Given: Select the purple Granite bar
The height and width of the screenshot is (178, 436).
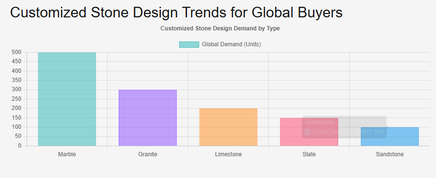Looking at the screenshot, I should pyautogui.click(x=148, y=118).
